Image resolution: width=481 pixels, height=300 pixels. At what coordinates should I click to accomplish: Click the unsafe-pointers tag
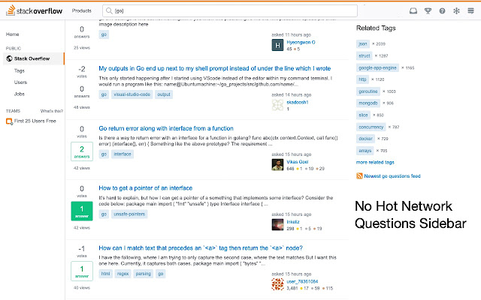point(129,214)
